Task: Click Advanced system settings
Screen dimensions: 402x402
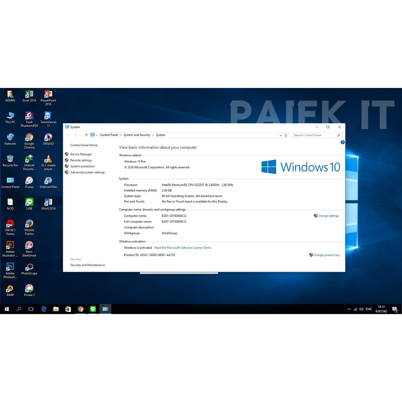Action: click(87, 172)
